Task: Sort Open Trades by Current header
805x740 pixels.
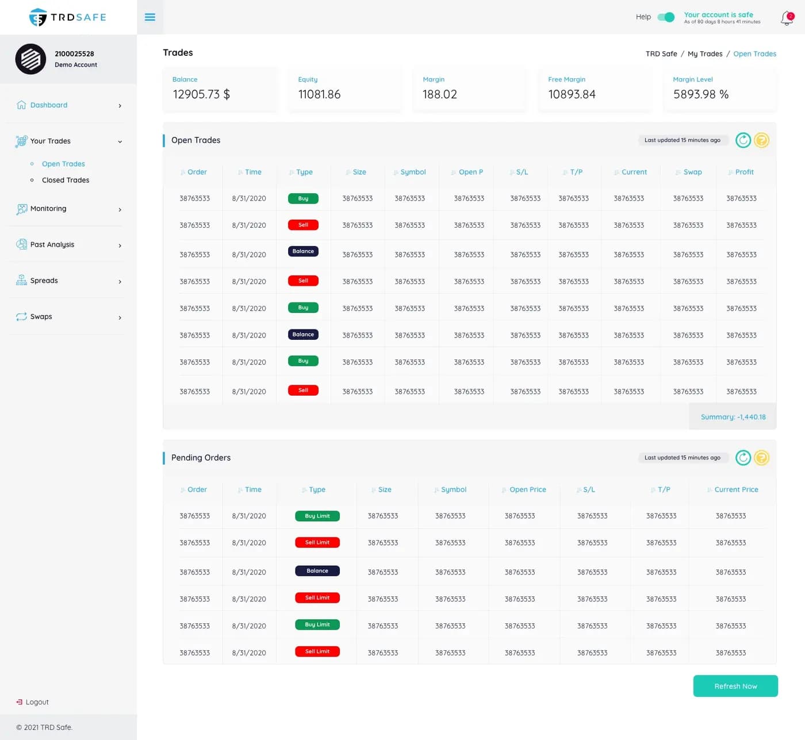Action: [x=634, y=172]
